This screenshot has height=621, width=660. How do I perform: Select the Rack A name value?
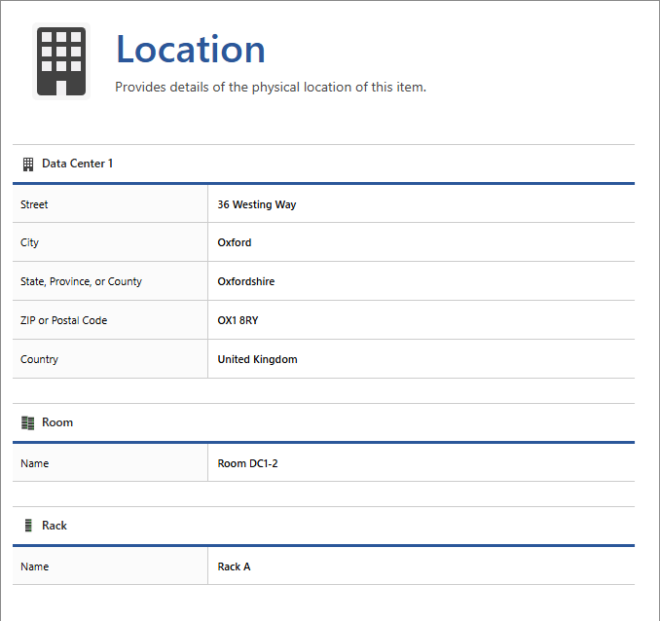(x=234, y=566)
